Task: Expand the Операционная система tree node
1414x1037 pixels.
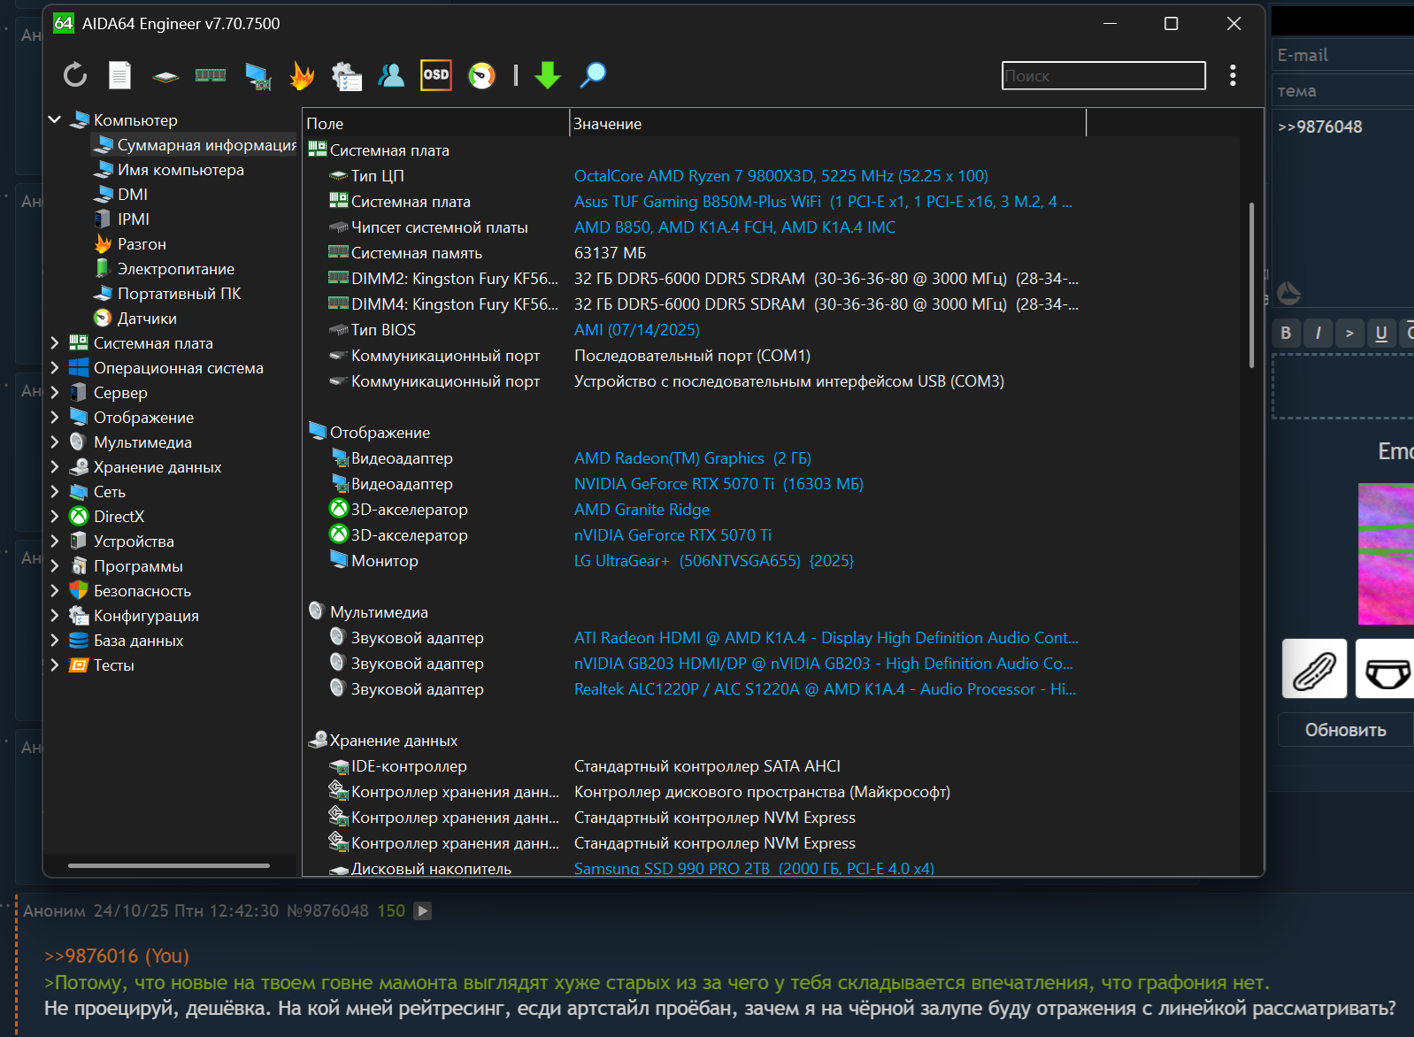Action: (x=55, y=367)
